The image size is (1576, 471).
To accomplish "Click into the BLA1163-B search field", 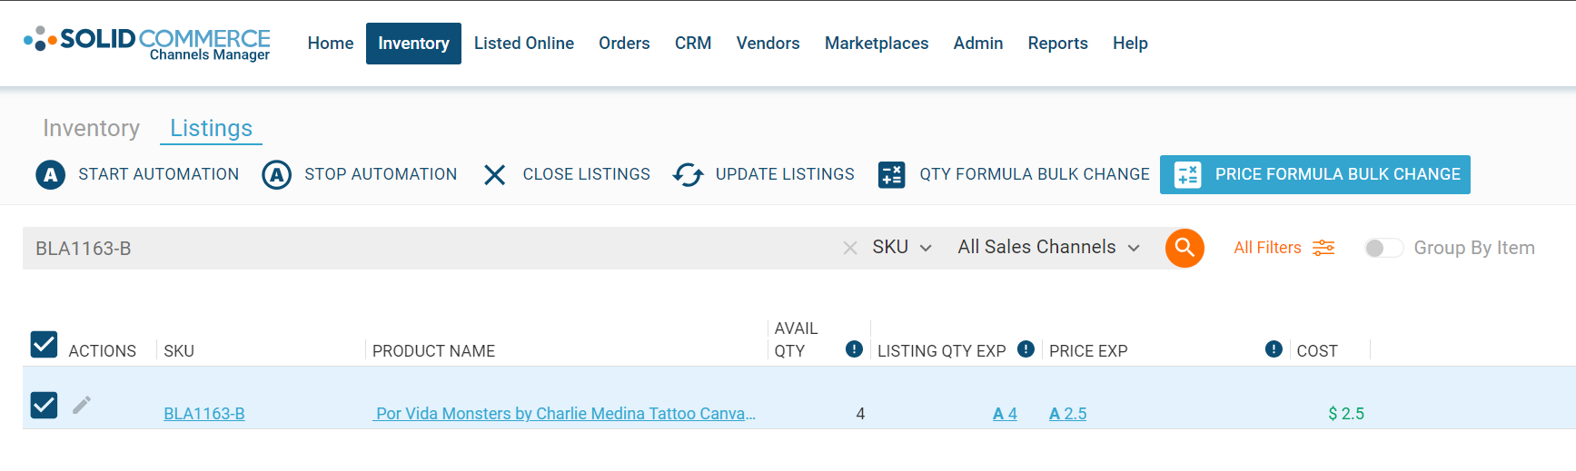I will [431, 248].
